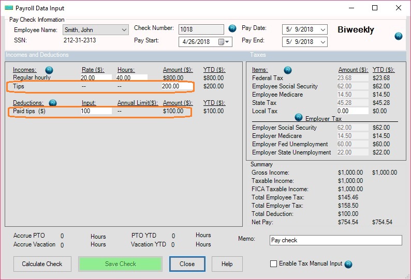Click the Tips amount input field

click(x=175, y=86)
